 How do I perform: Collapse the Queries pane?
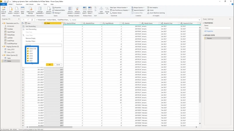pos(19,19)
